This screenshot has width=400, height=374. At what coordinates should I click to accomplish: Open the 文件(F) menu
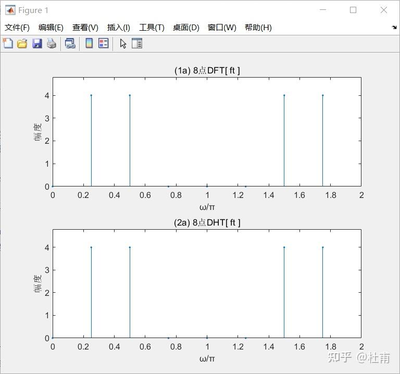click(17, 27)
